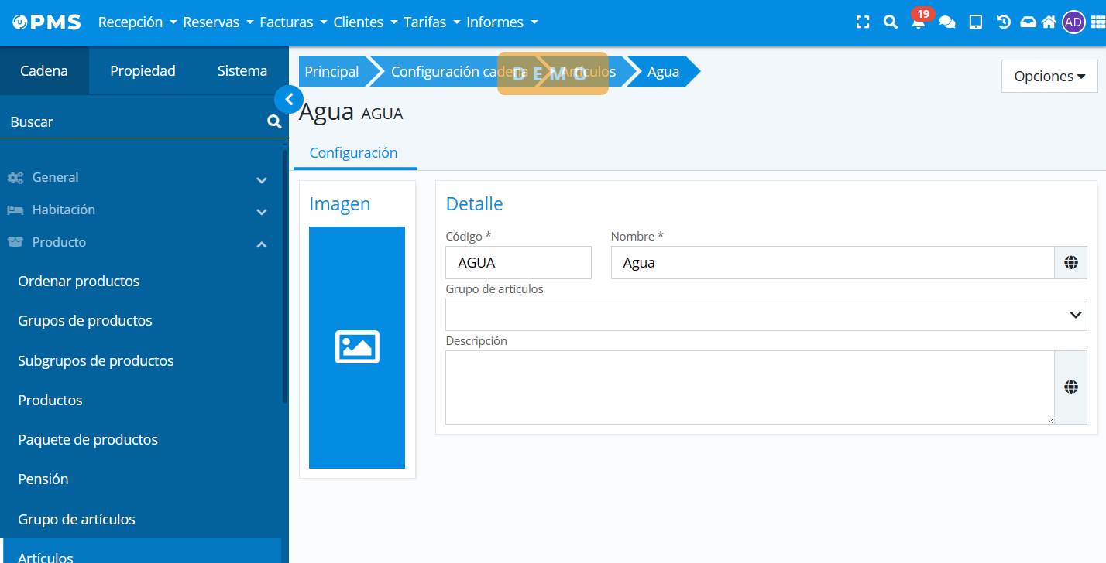Screen dimensions: 1106x563
Task: Click the Principal breadcrumb
Action: [331, 72]
